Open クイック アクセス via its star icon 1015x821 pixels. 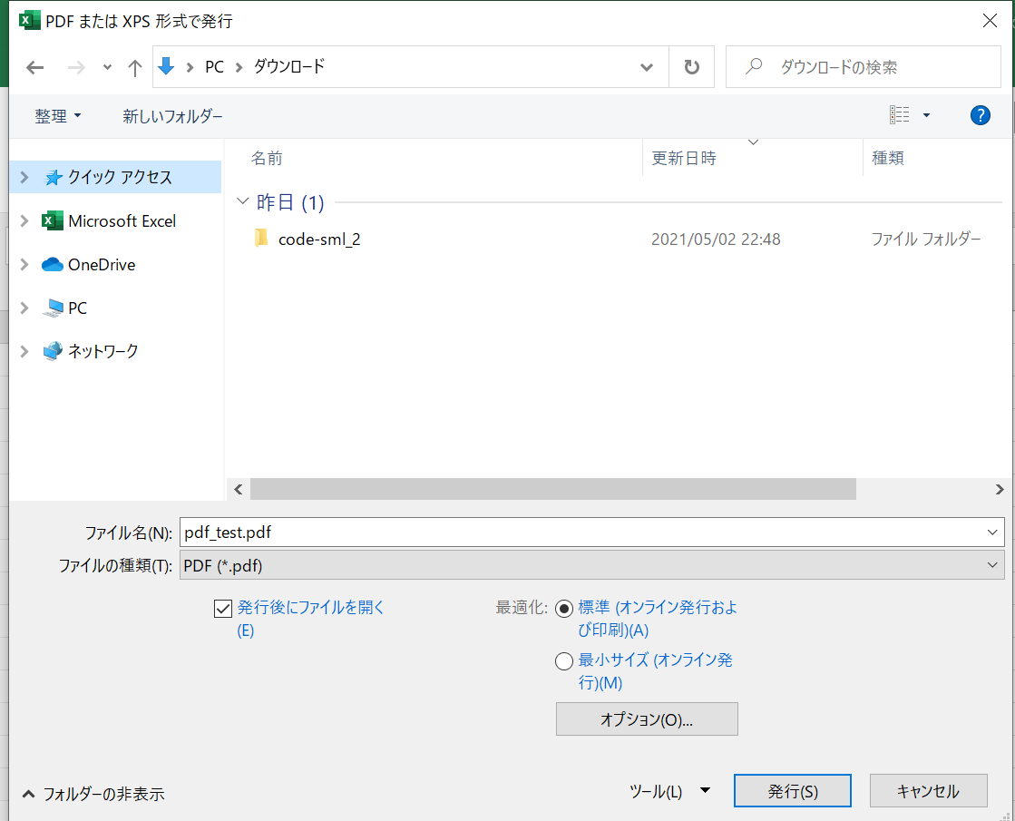[54, 177]
